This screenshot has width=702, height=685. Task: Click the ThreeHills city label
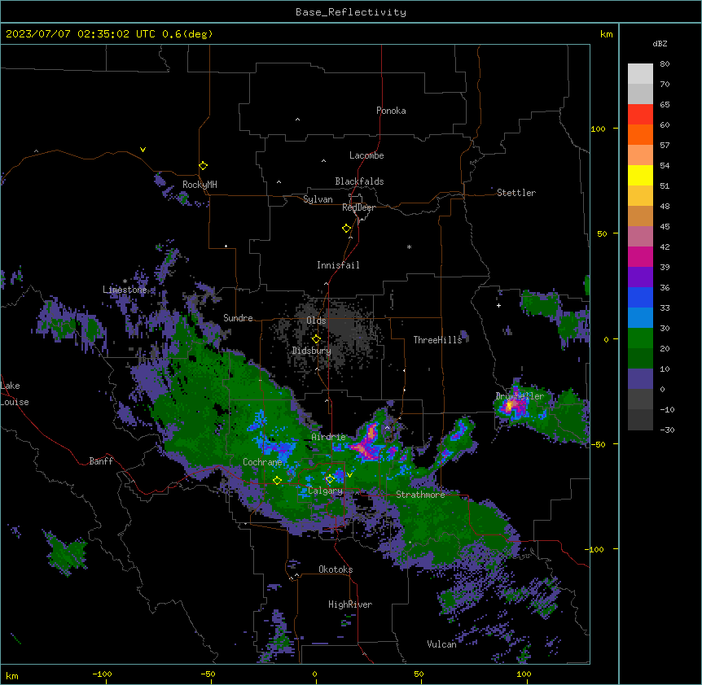(437, 340)
